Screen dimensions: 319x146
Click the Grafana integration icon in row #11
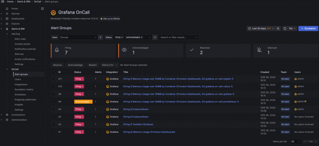[107, 79]
